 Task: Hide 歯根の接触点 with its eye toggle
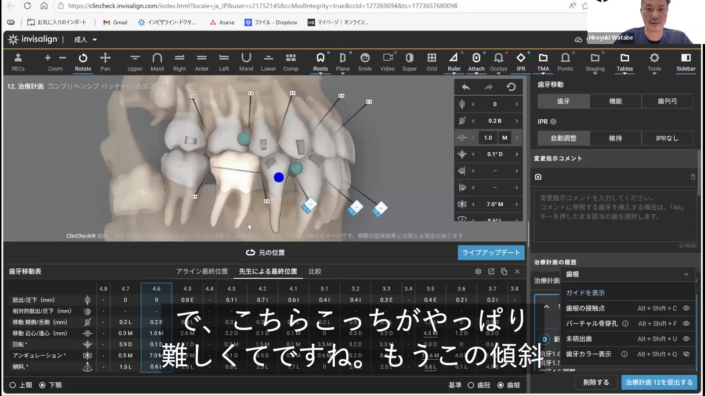coord(686,308)
